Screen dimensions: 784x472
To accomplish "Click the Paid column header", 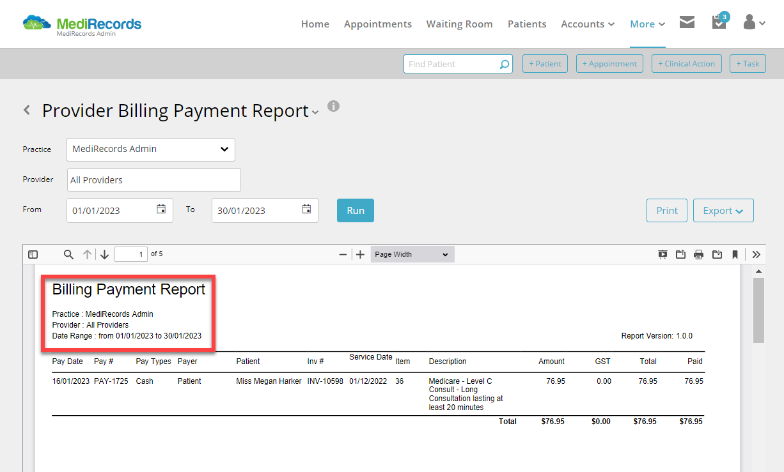I will 695,362.
